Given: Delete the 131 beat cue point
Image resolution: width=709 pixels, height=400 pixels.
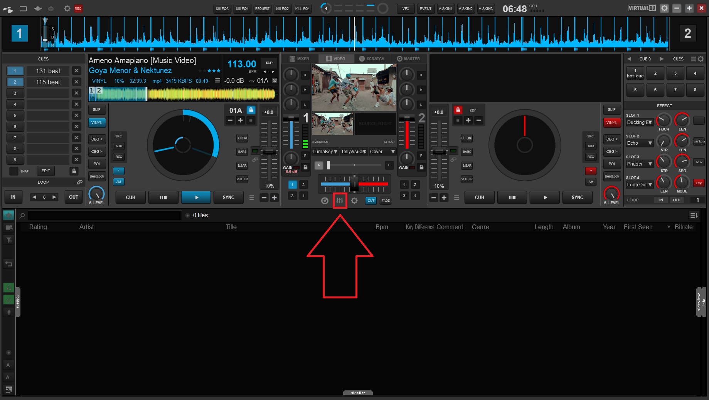Looking at the screenshot, I should coord(76,71).
